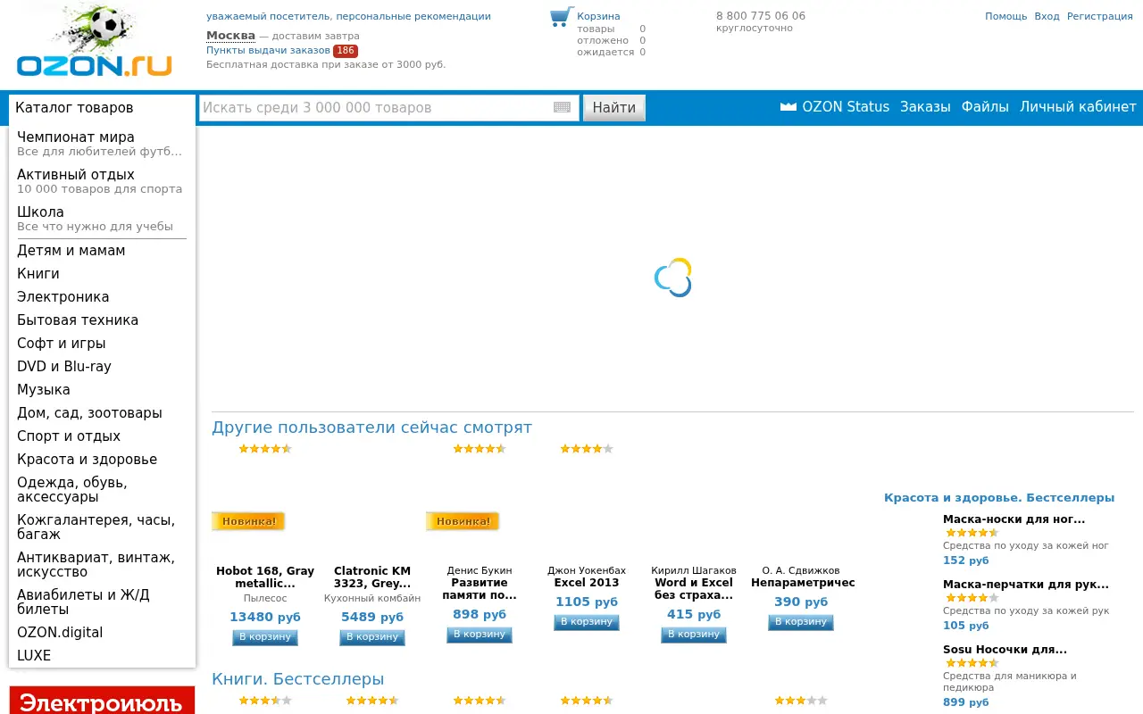
Task: Open Кожгалантерея, часы, багаж category
Action: [x=96, y=527]
